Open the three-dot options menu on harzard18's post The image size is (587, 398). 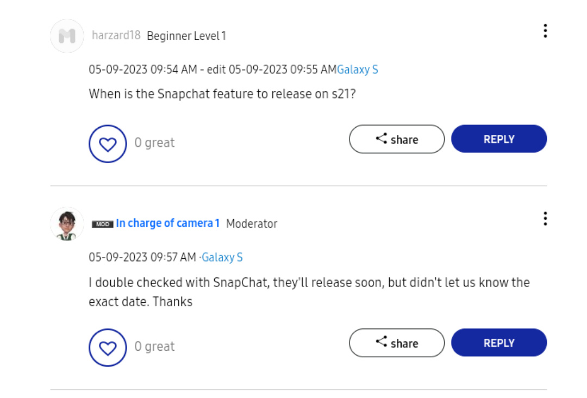pos(545,31)
